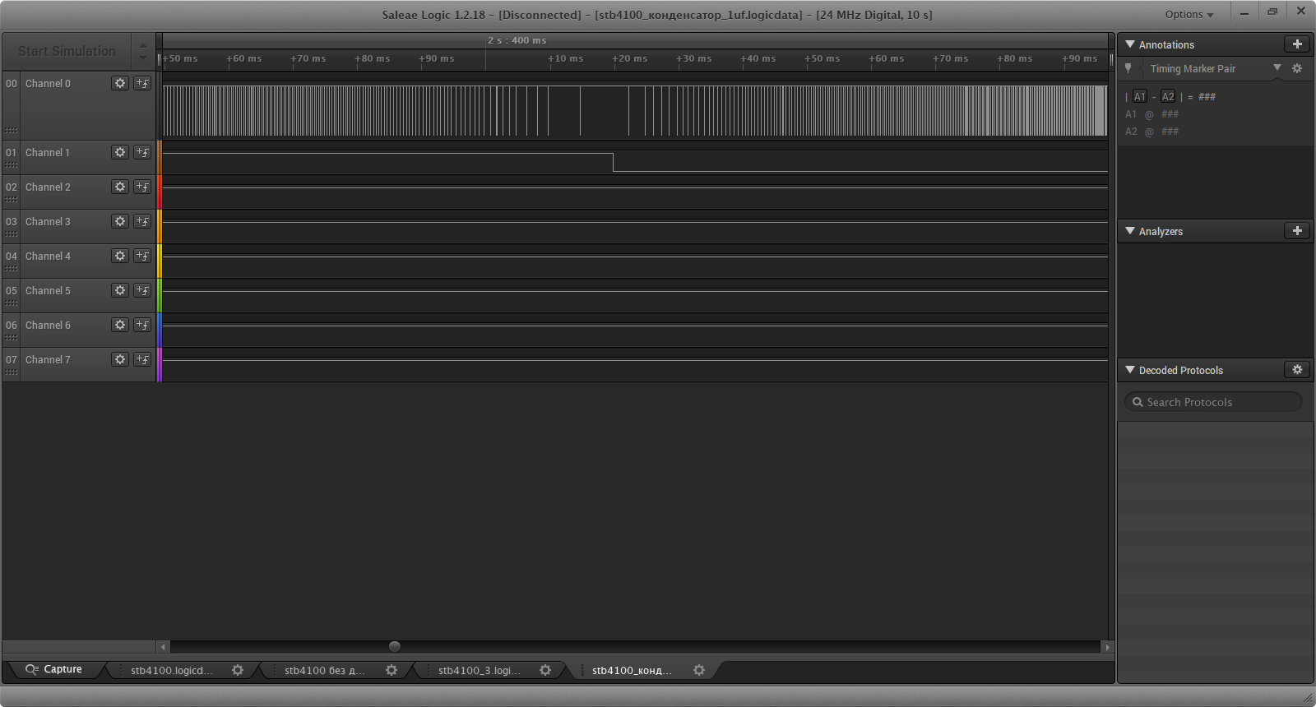This screenshot has width=1316, height=707.
Task: Click the 2 s : 400 ms time label
Action: coord(517,40)
